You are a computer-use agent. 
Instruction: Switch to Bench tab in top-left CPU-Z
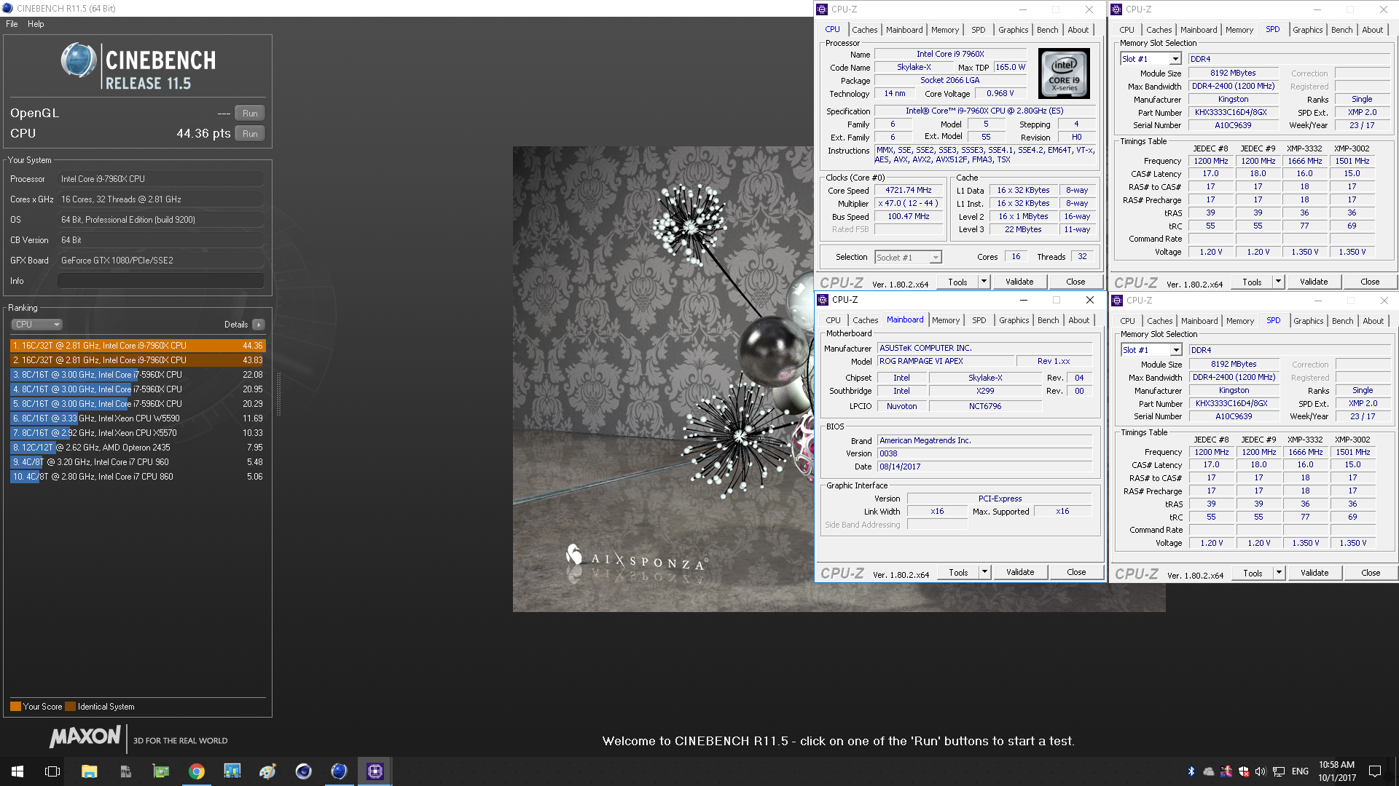[1048, 30]
